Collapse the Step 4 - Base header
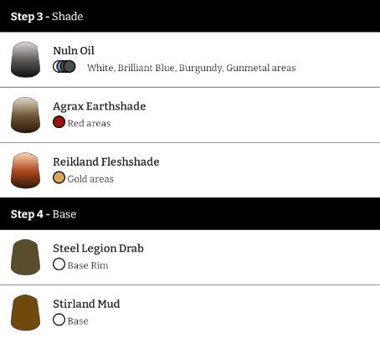Screen dimensions: 380x338 [190, 214]
